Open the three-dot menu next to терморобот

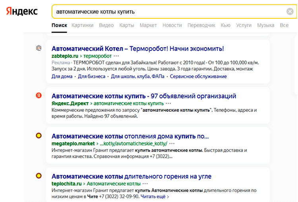coord(116,56)
